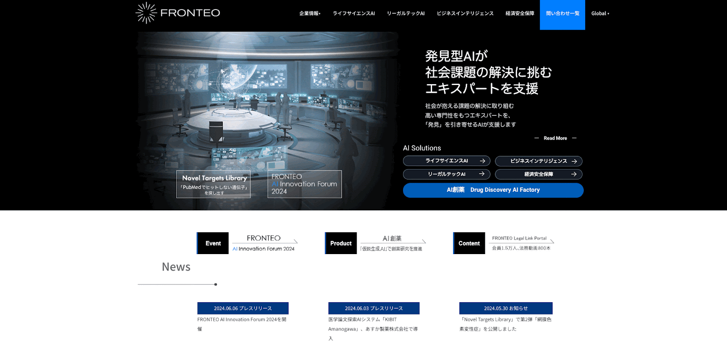The image size is (727, 345).
Task: Select リーガルテックAI under AI Solutions
Action: (x=447, y=174)
